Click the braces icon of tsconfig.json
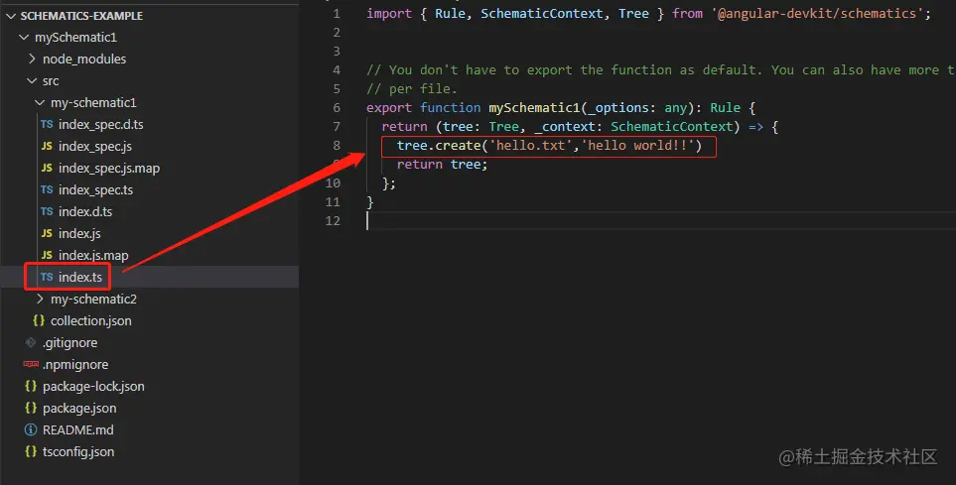Viewport: 956px width, 485px height. (x=31, y=452)
